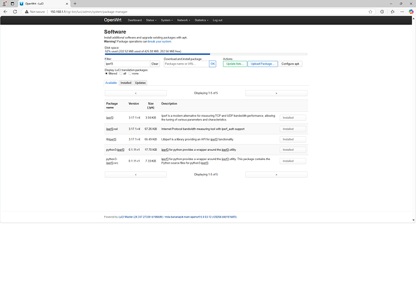Screen dimensions: 416x304
Task: Click the Description column header
Action: [x=169, y=103]
